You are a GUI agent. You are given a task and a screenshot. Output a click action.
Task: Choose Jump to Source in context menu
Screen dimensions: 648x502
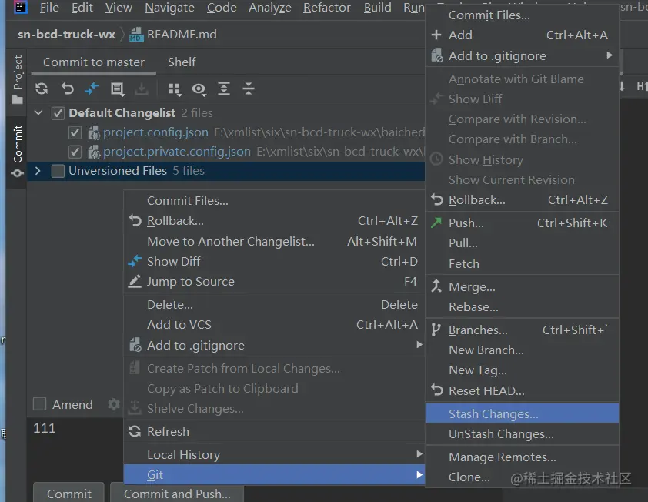[275, 282]
